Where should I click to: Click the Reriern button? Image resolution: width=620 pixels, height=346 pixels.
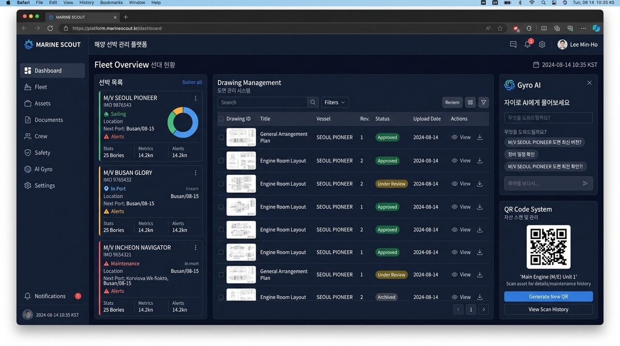pos(452,102)
